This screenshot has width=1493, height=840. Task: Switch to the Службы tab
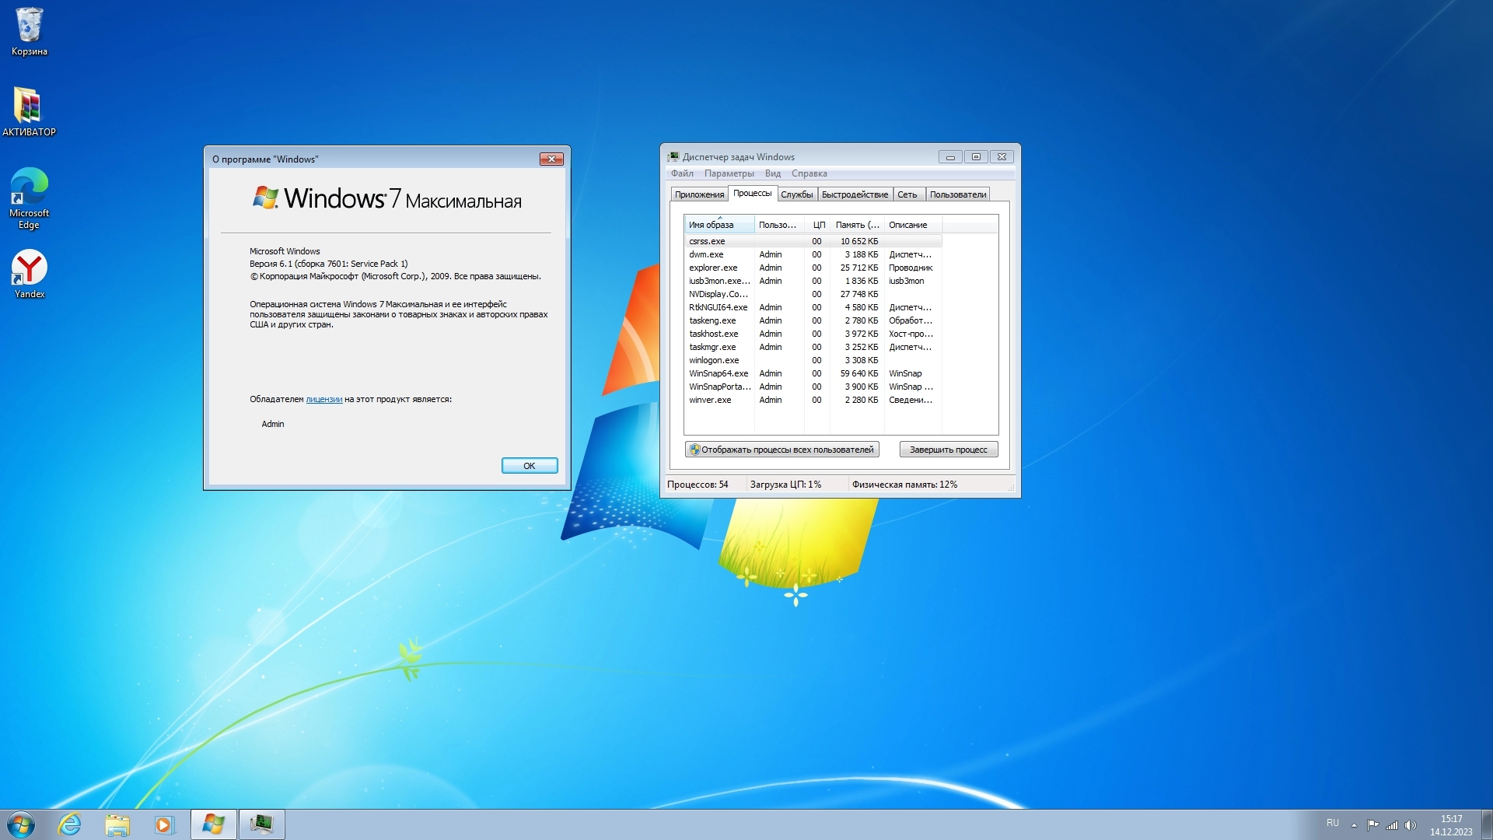pyautogui.click(x=796, y=194)
